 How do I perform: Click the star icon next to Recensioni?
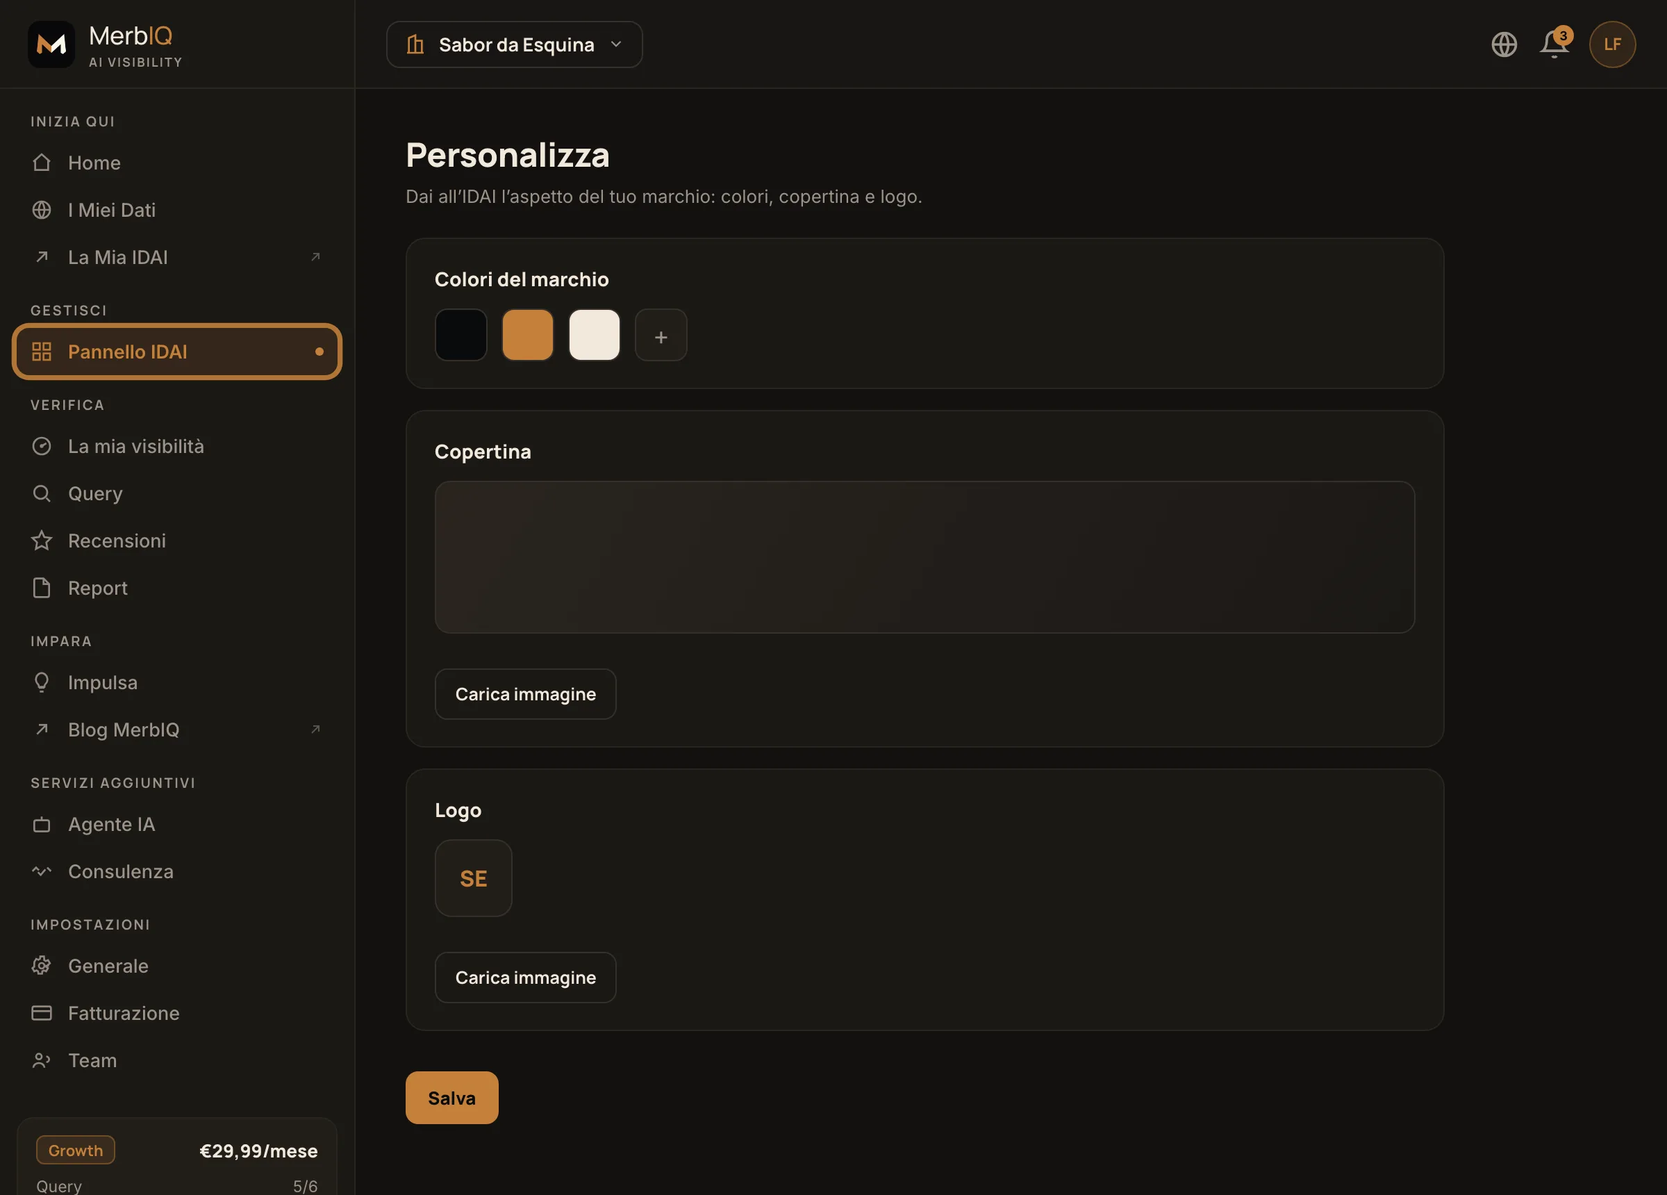(x=42, y=541)
